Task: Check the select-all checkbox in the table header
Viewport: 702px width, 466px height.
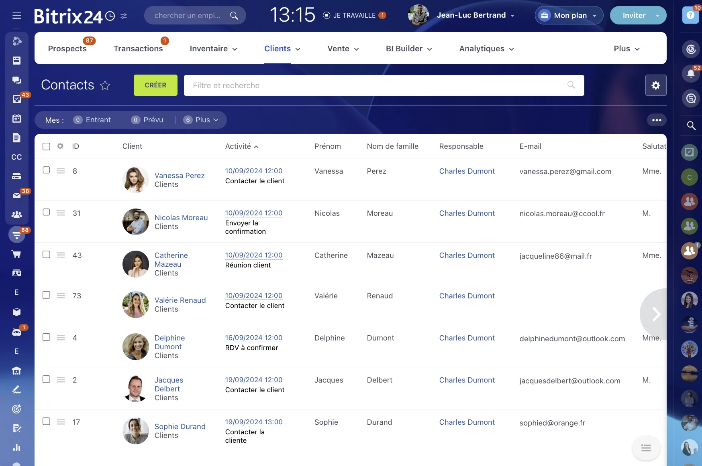Action: [x=46, y=146]
